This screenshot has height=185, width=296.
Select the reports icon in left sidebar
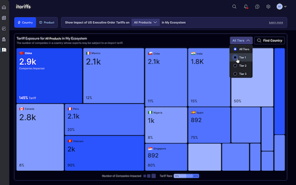4,18
